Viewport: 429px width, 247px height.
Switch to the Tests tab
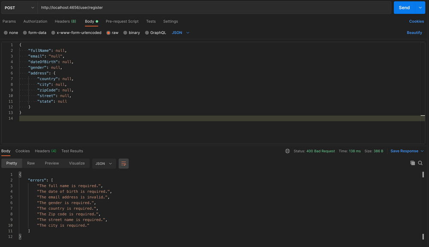[x=151, y=21]
